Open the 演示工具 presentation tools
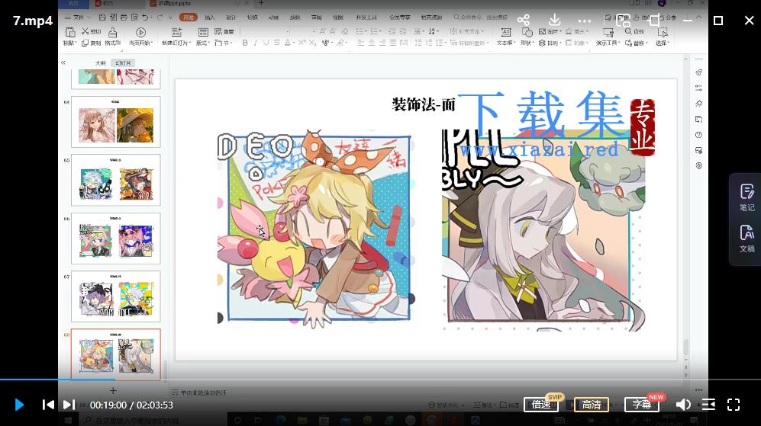Image resolution: width=761 pixels, height=426 pixels. click(x=608, y=37)
